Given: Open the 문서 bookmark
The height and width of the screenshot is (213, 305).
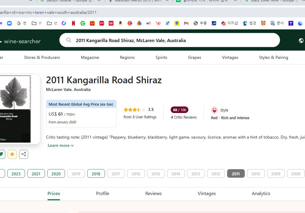Looking at the screenshot, I should point(277,23).
